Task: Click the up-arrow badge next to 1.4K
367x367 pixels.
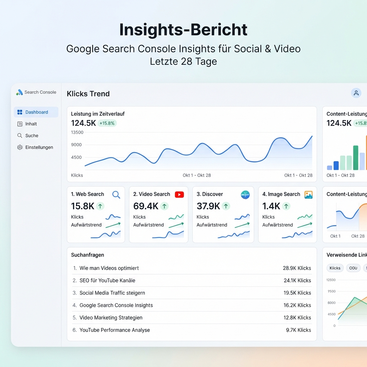Action: 286,206
